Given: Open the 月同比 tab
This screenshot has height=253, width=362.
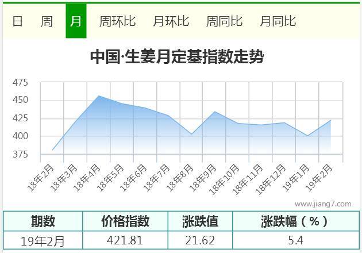Looking at the screenshot, I should tap(278, 21).
